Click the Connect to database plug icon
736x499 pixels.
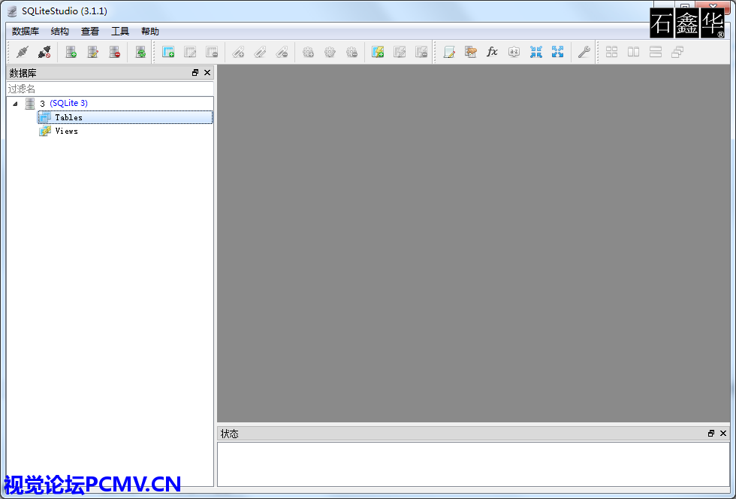tap(23, 52)
